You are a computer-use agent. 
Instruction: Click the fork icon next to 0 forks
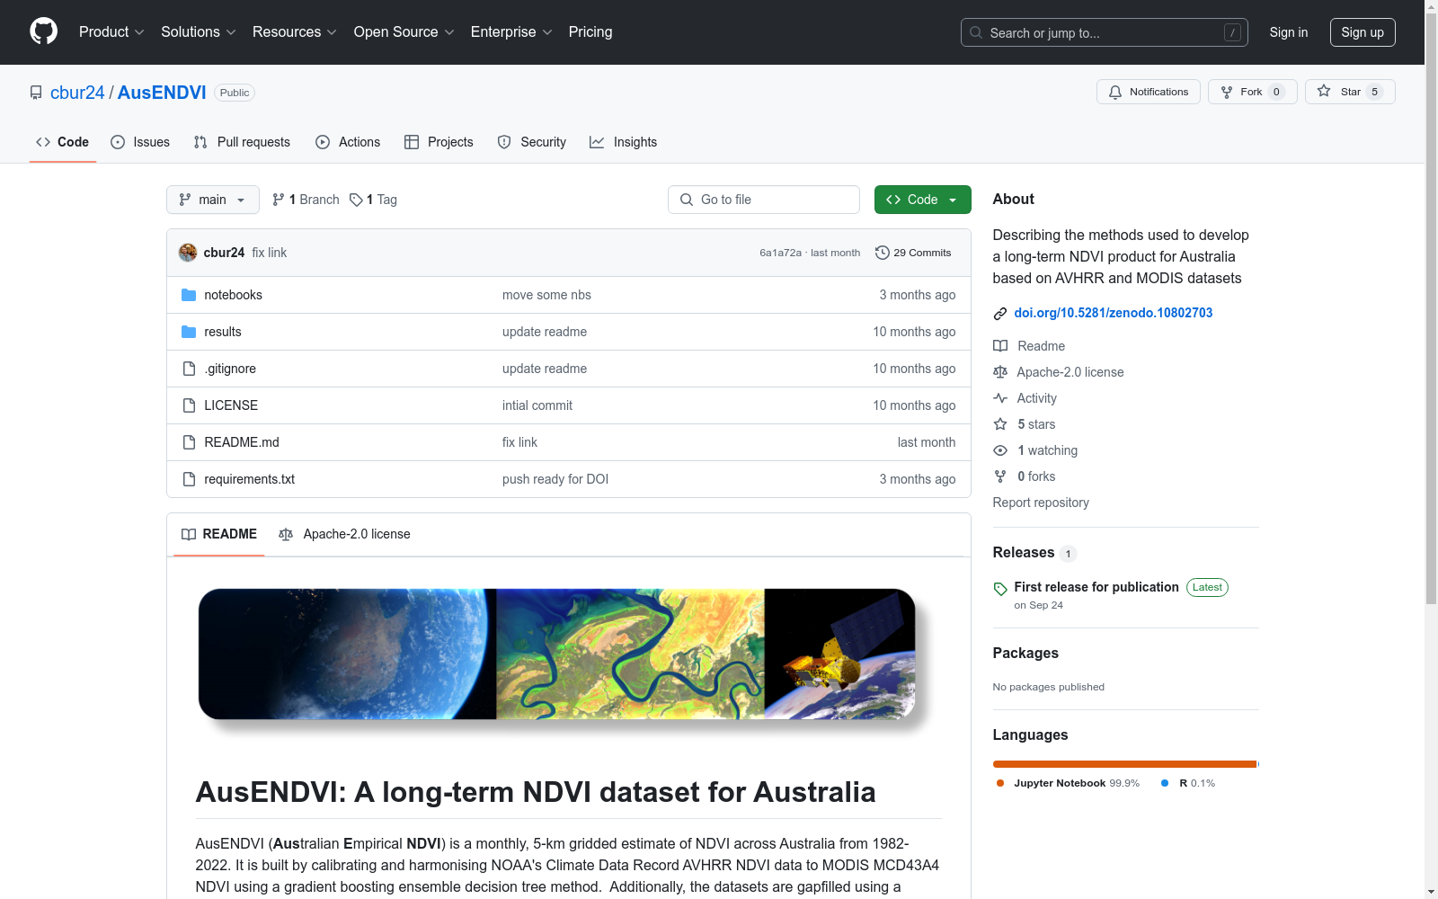point(1000,476)
